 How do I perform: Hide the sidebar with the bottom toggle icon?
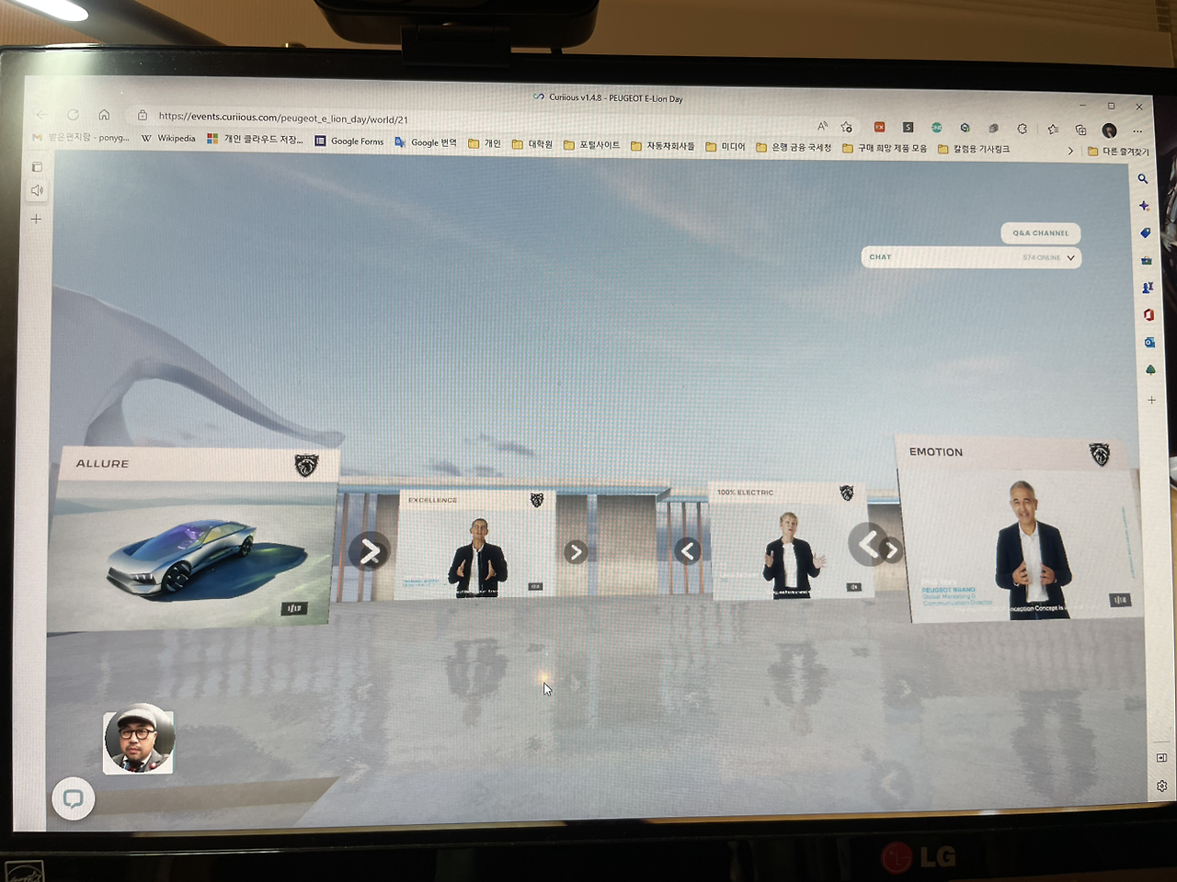tap(1161, 758)
